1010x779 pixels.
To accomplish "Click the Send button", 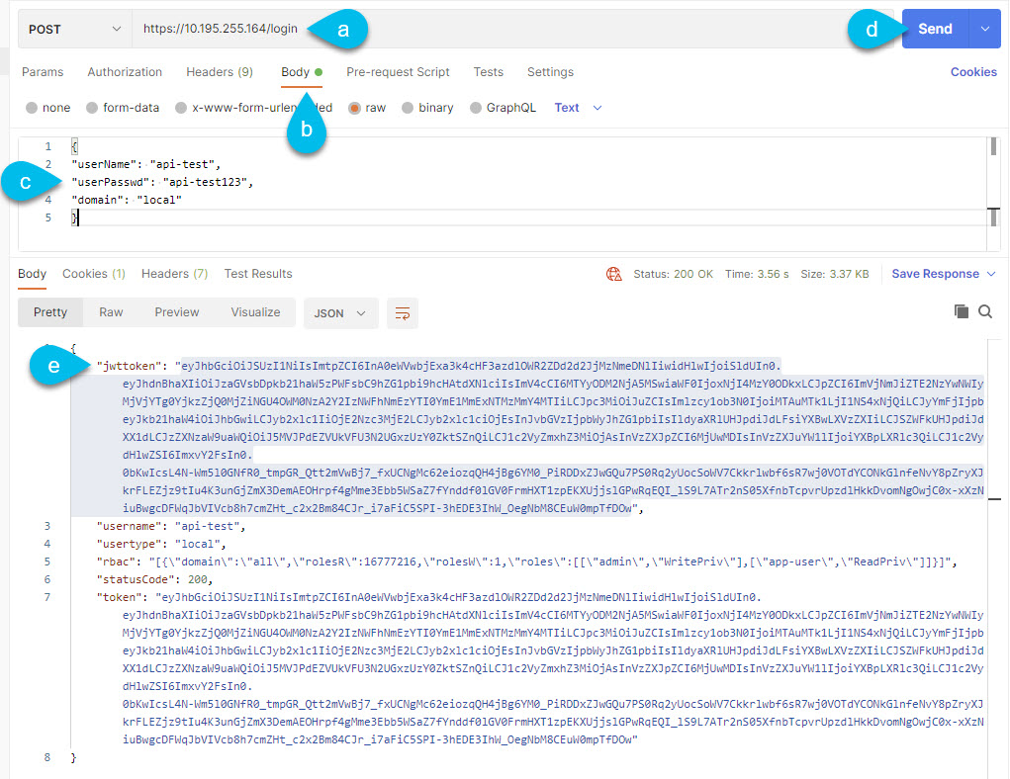I will (x=934, y=29).
